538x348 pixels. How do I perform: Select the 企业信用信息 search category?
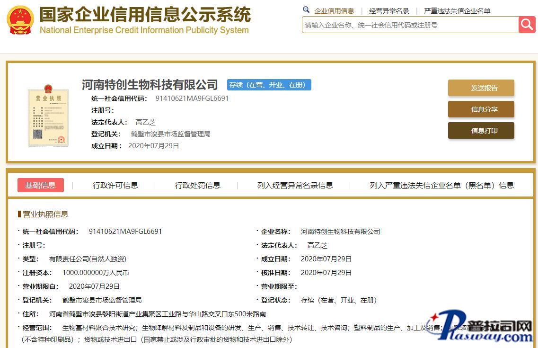334,11
